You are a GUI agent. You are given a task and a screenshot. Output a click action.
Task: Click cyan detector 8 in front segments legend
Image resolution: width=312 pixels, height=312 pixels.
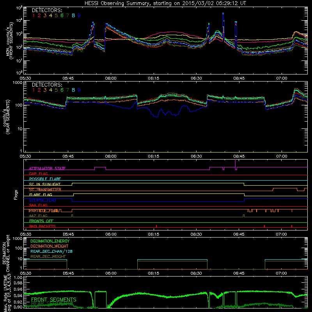pos(73,16)
